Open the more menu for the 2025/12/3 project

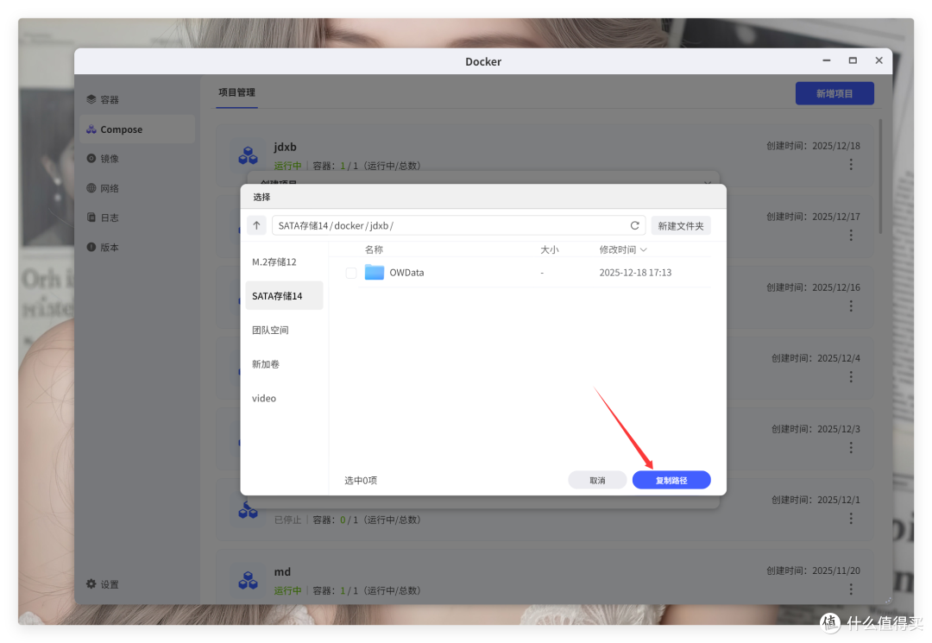[x=851, y=447]
